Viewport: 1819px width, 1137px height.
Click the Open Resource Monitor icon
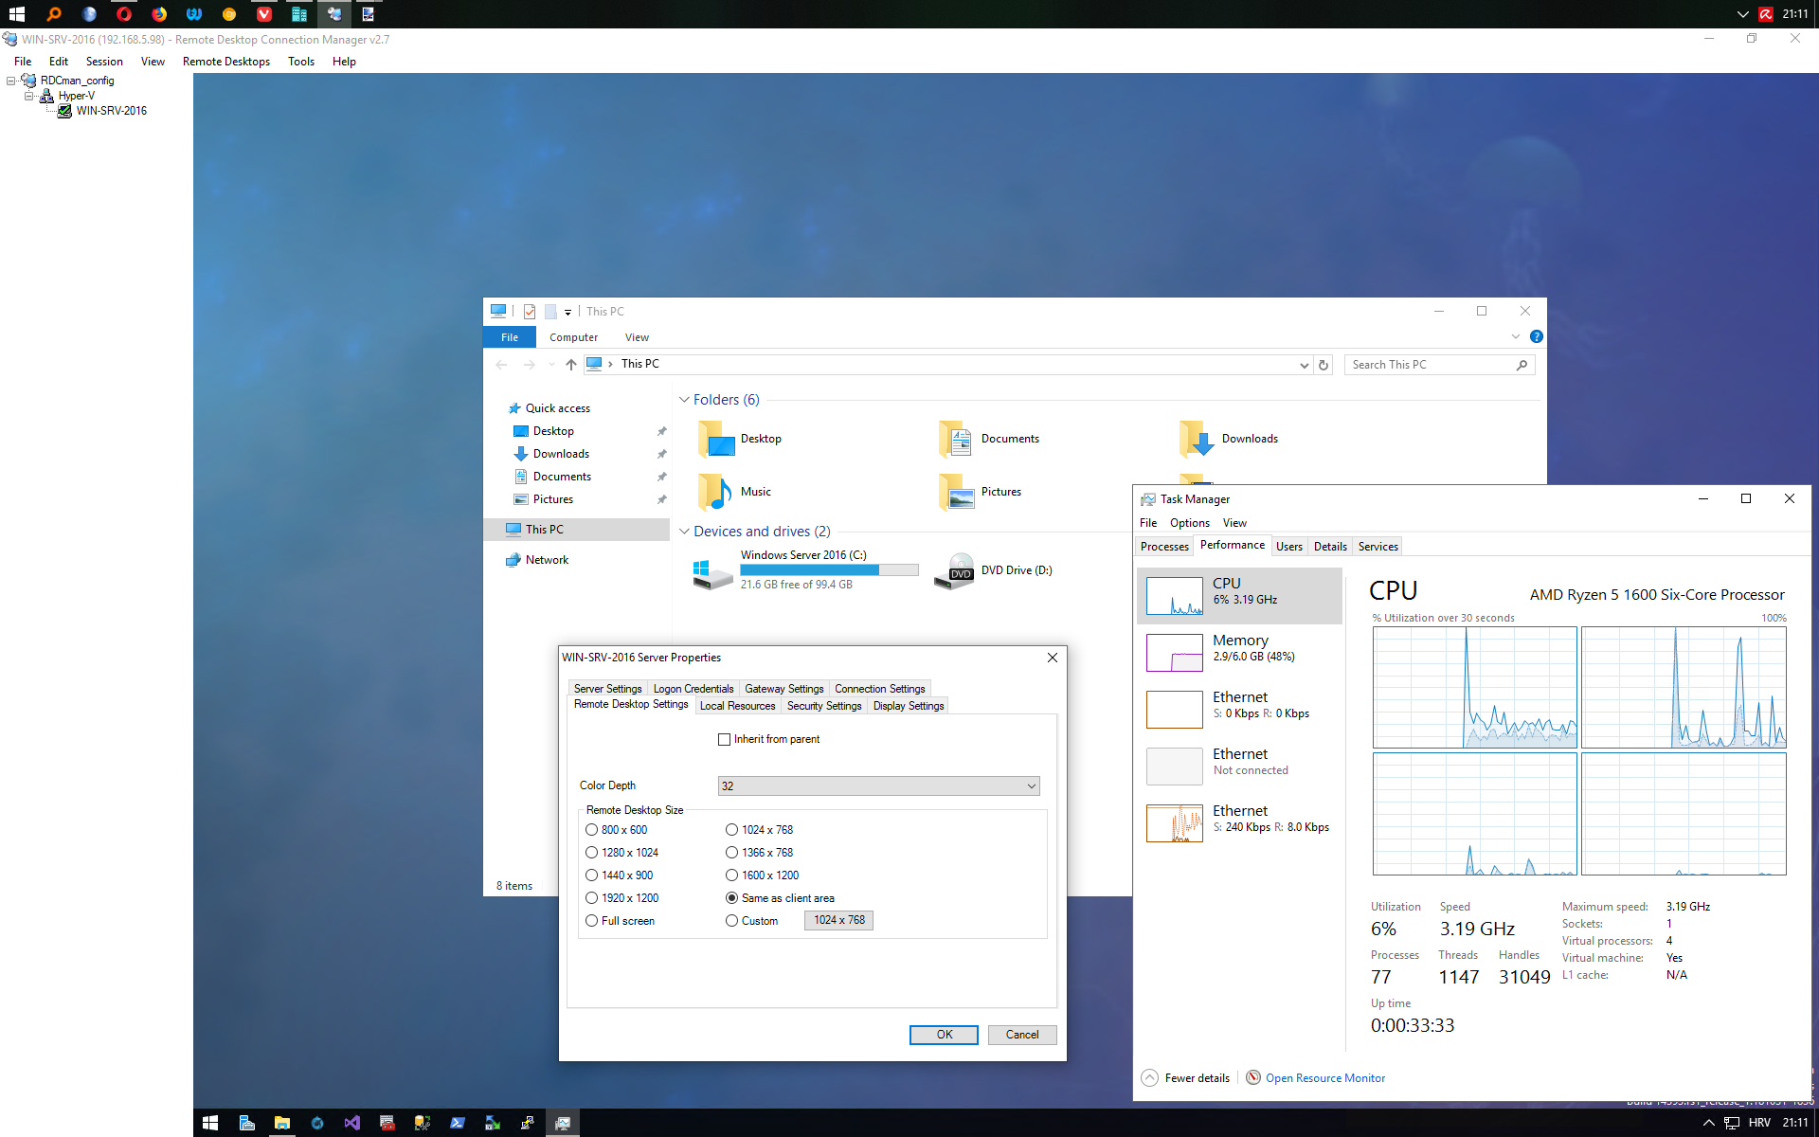point(1252,1077)
